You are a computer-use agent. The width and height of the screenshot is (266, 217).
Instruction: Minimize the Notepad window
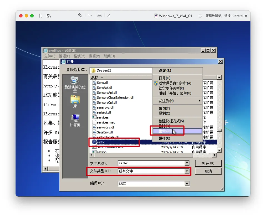click(x=203, y=50)
